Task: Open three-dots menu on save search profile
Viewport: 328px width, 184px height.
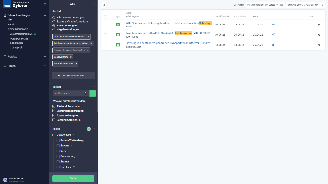Action: pyautogui.click(x=92, y=75)
